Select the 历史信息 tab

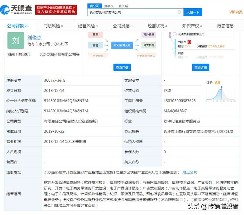pyautogui.click(x=227, y=26)
